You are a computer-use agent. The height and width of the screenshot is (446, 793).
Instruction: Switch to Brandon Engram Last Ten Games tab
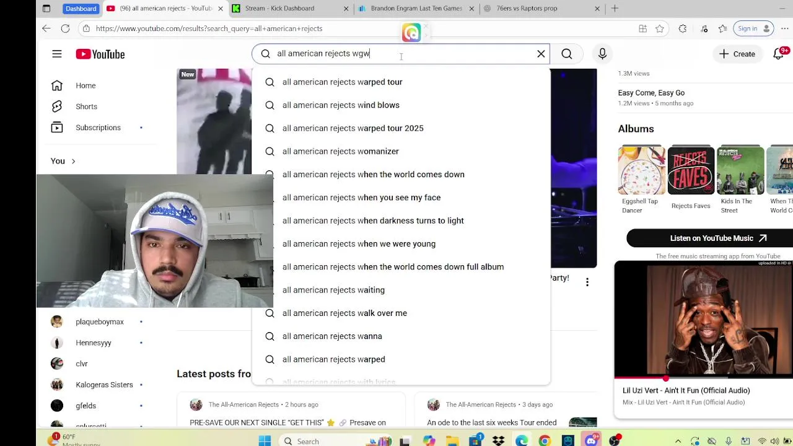click(x=416, y=9)
